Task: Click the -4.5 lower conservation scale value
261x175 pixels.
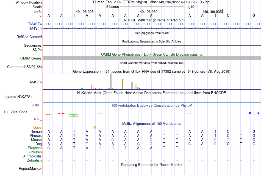Action: (36, 119)
